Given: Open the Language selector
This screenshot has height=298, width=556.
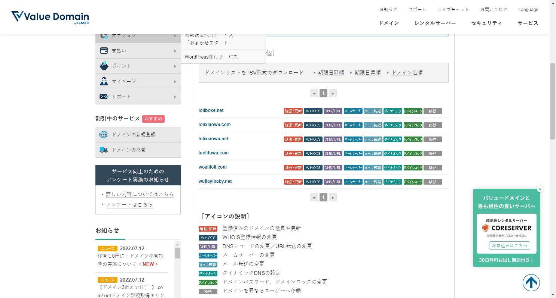Looking at the screenshot, I should tap(528, 10).
